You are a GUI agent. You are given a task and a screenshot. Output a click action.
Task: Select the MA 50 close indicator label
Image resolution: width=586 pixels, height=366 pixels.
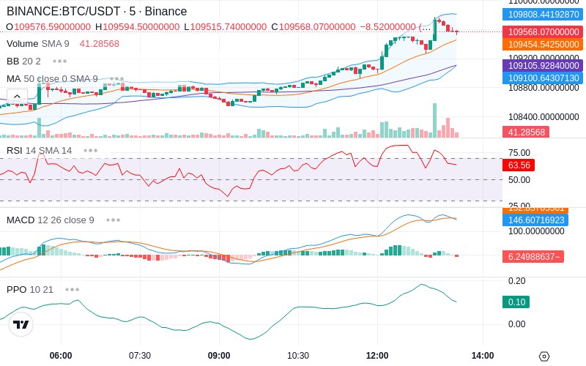(52, 79)
